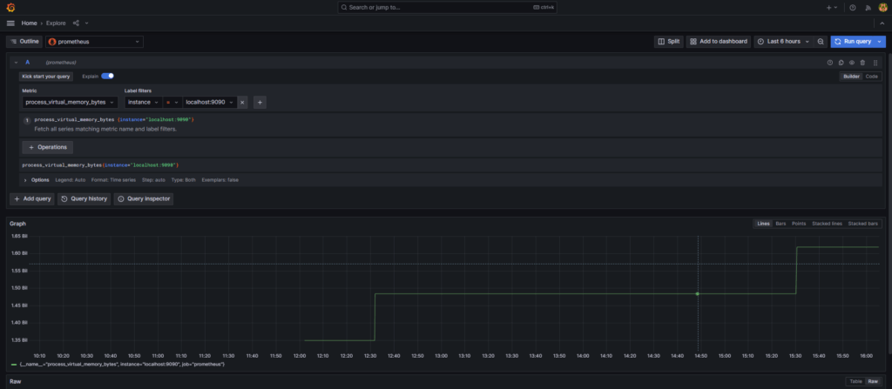Open the process_virtual_memory_bytes metric dropdown
This screenshot has height=389, width=892.
pyautogui.click(x=70, y=103)
